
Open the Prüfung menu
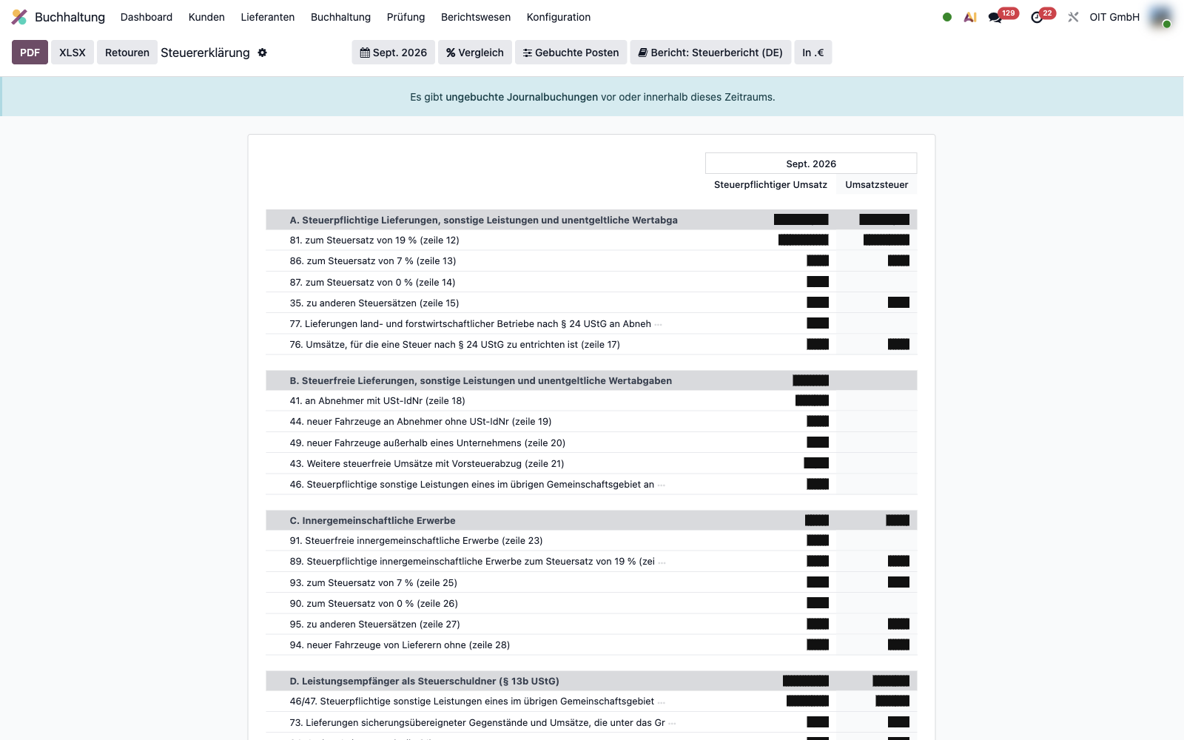point(406,17)
